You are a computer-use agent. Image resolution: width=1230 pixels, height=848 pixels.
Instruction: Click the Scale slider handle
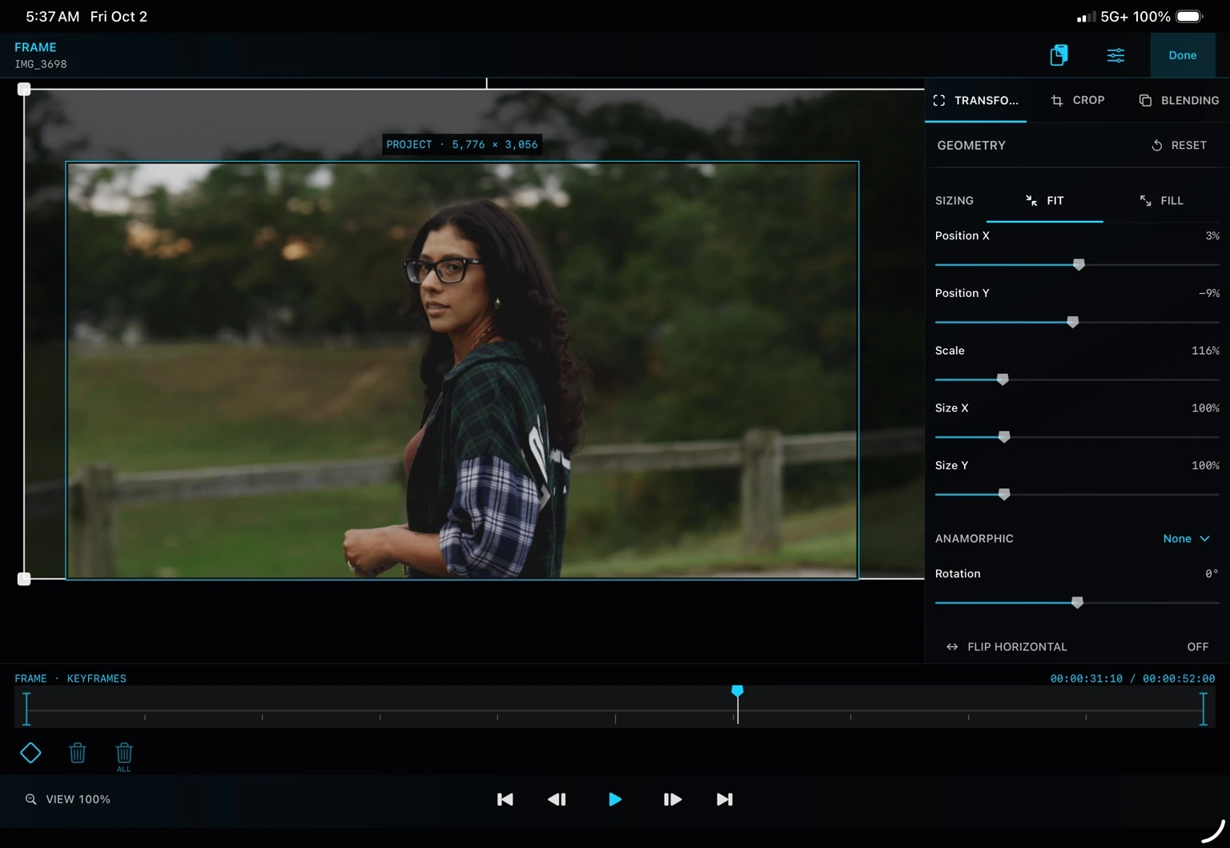[x=1003, y=380]
